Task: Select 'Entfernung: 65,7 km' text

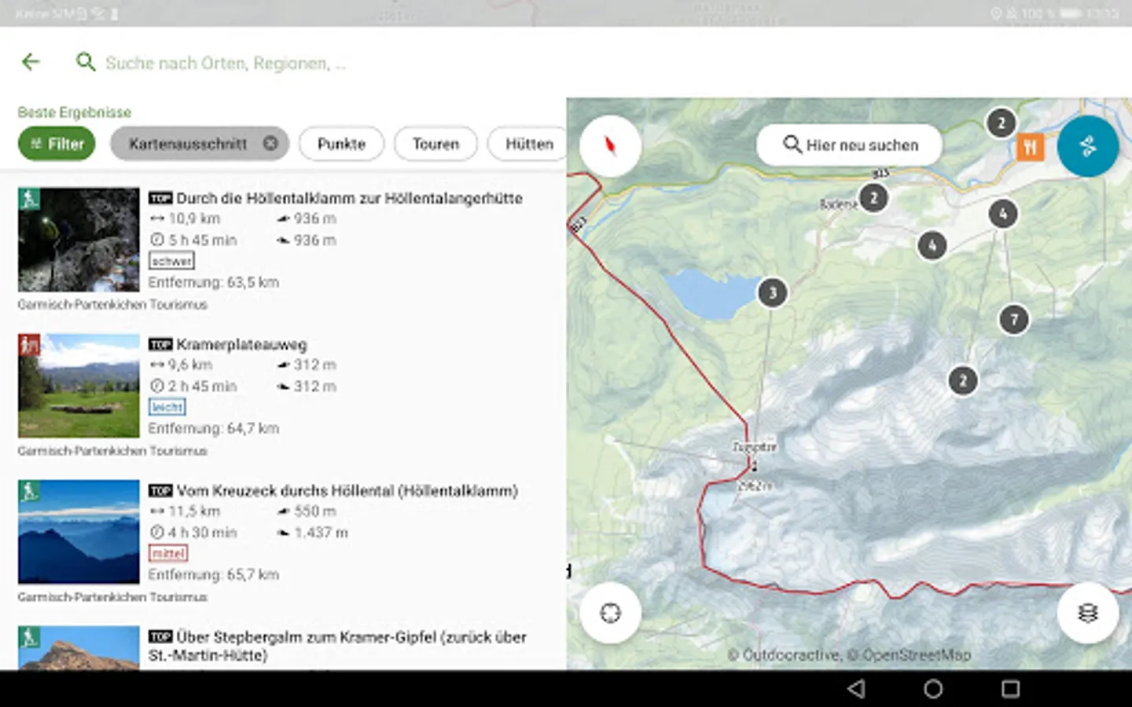Action: [214, 574]
